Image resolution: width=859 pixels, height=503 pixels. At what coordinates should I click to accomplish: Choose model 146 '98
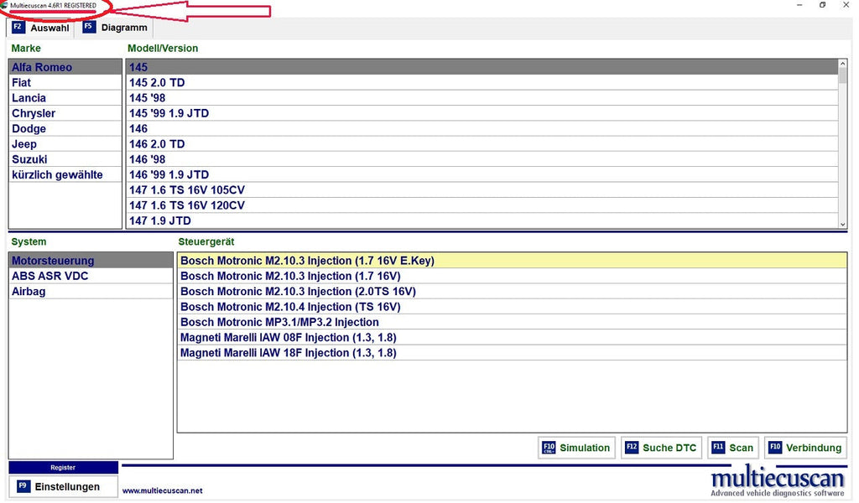coord(482,159)
